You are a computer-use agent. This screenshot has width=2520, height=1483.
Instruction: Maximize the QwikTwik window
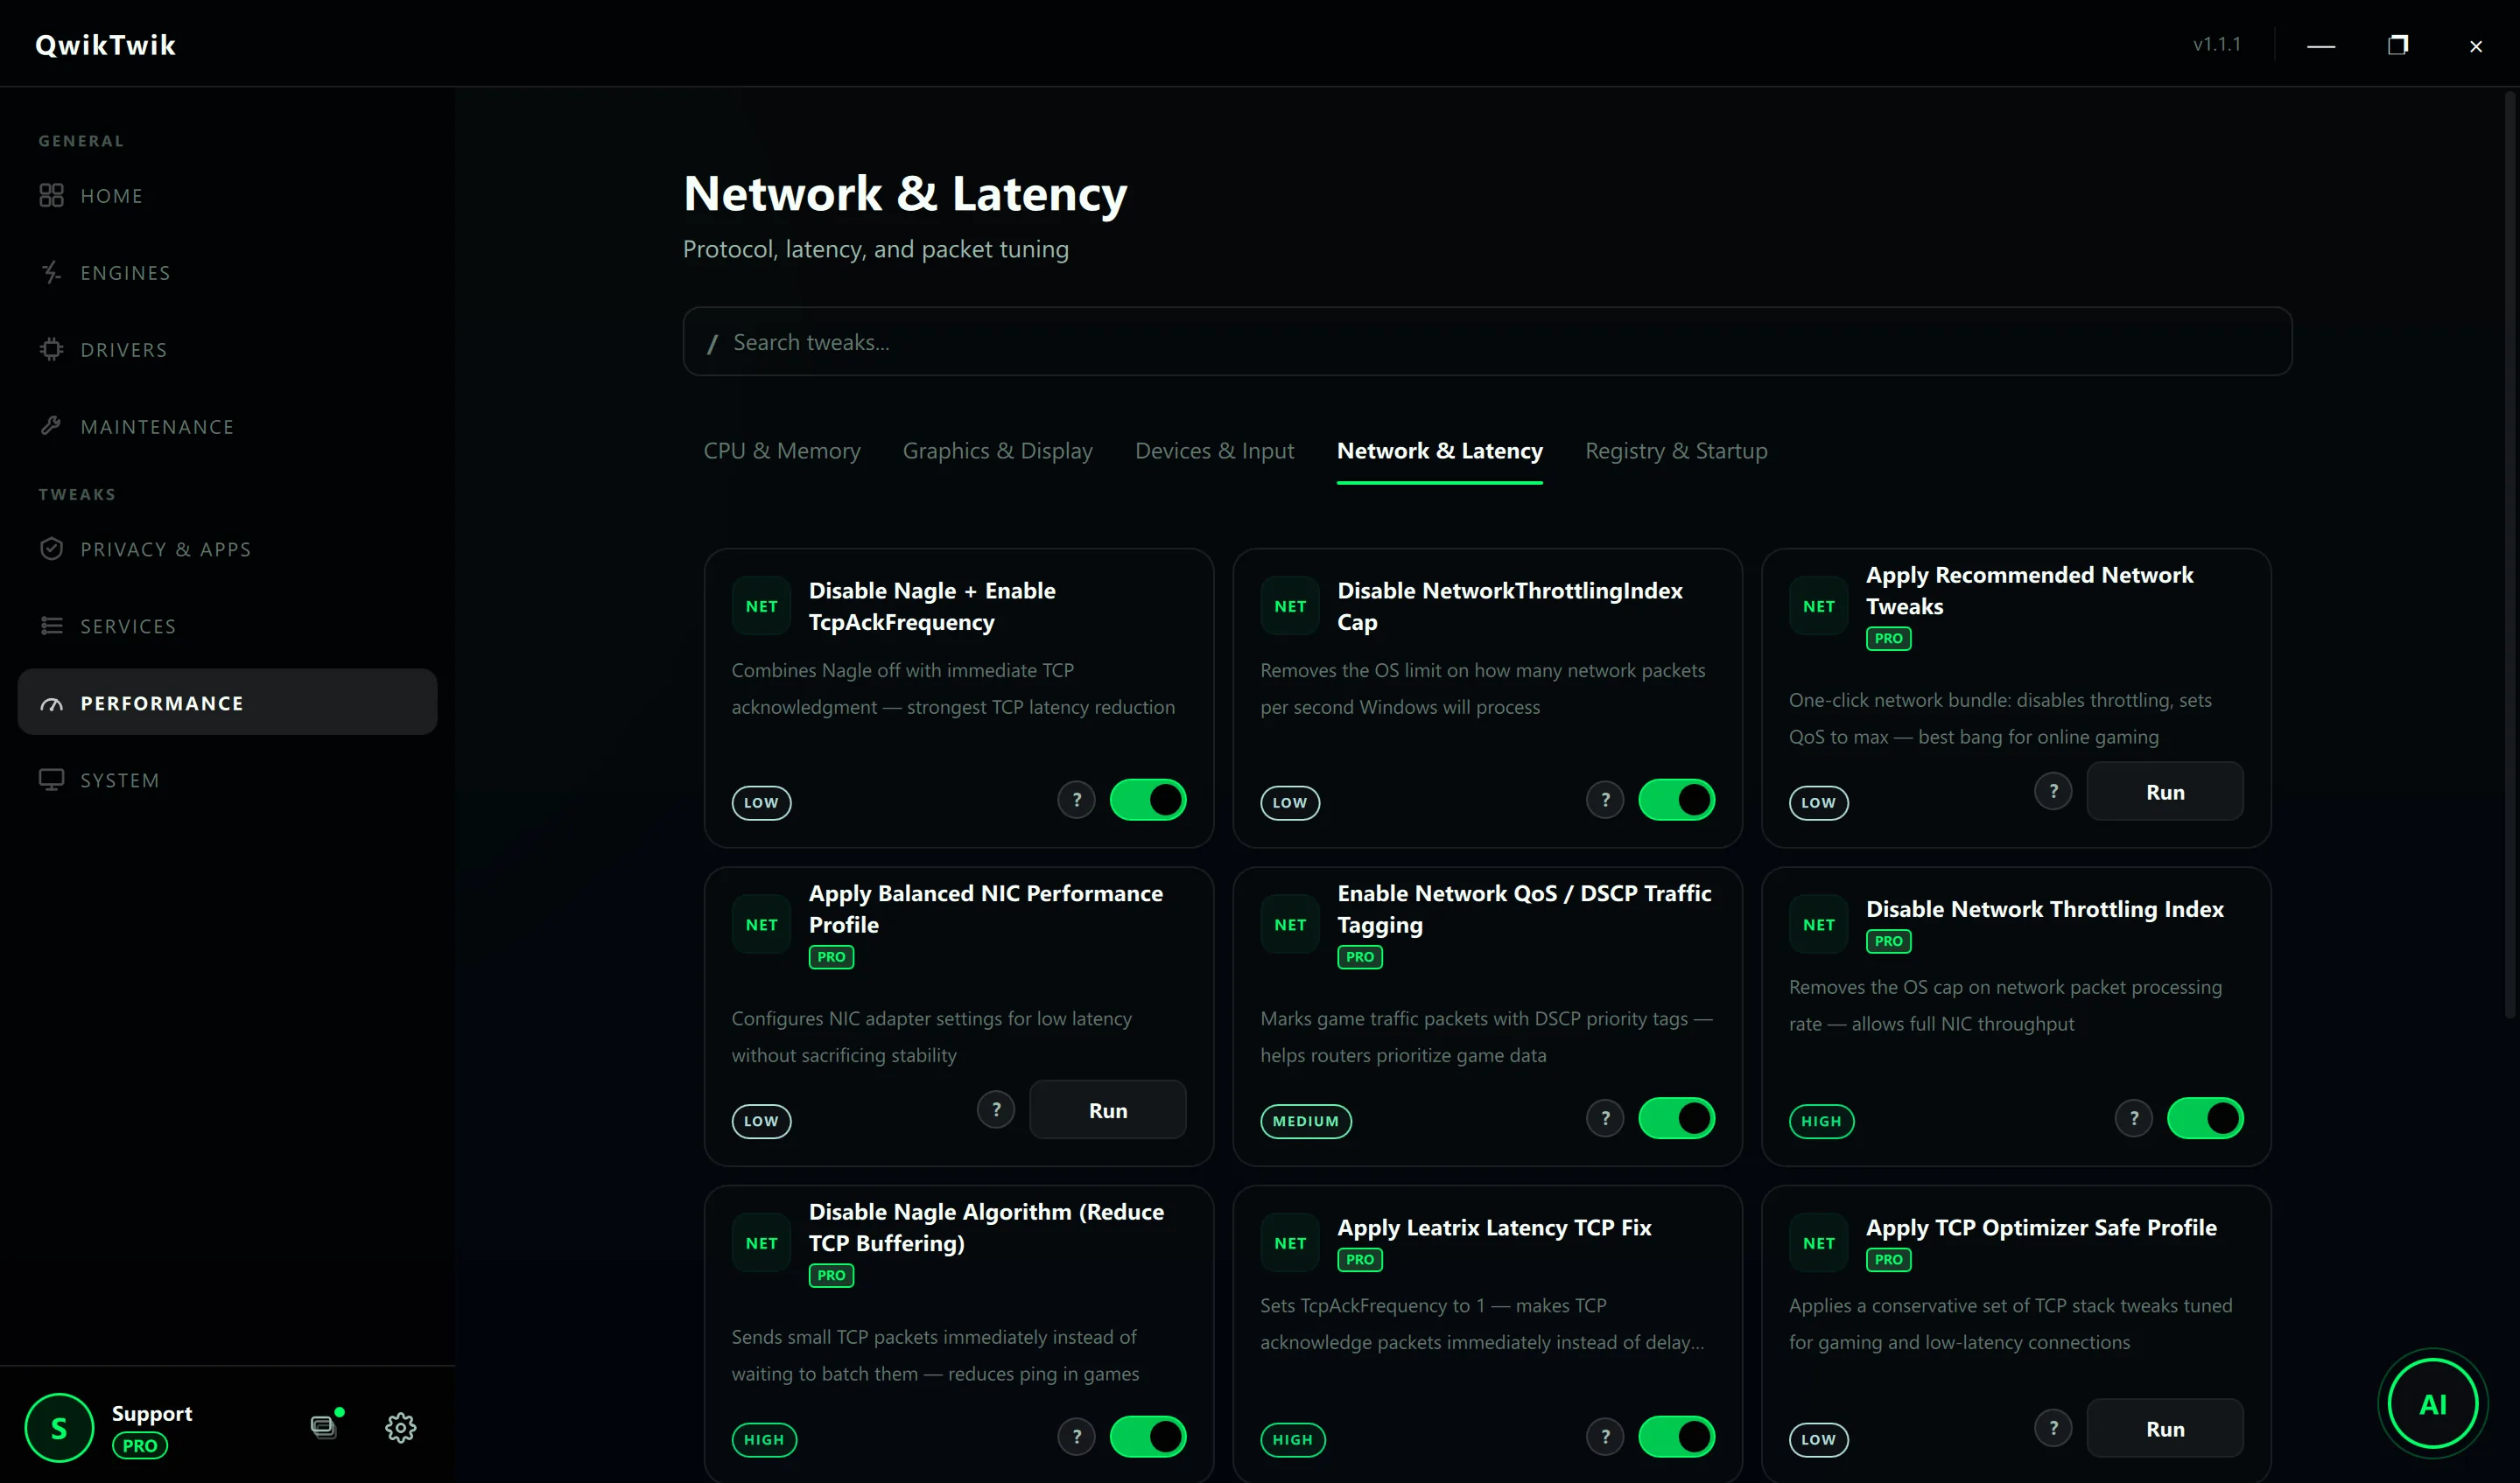tap(2398, 45)
